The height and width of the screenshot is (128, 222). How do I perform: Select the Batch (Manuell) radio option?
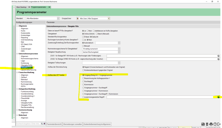[97, 34]
